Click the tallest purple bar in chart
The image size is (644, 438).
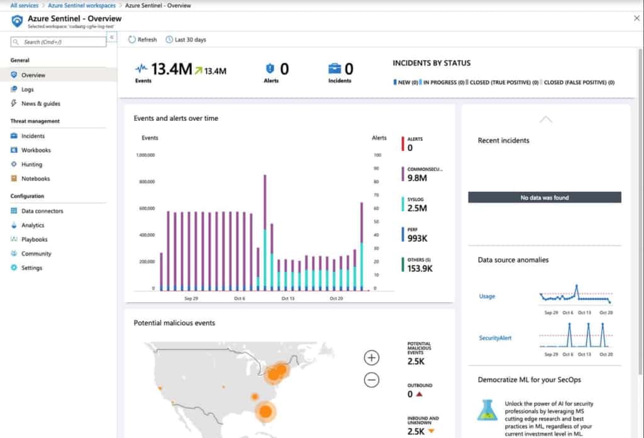(265, 201)
